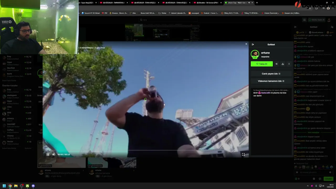The height and width of the screenshot is (189, 336).
Task: Open the SadeceEli chat username
Action: [x=266, y=93]
